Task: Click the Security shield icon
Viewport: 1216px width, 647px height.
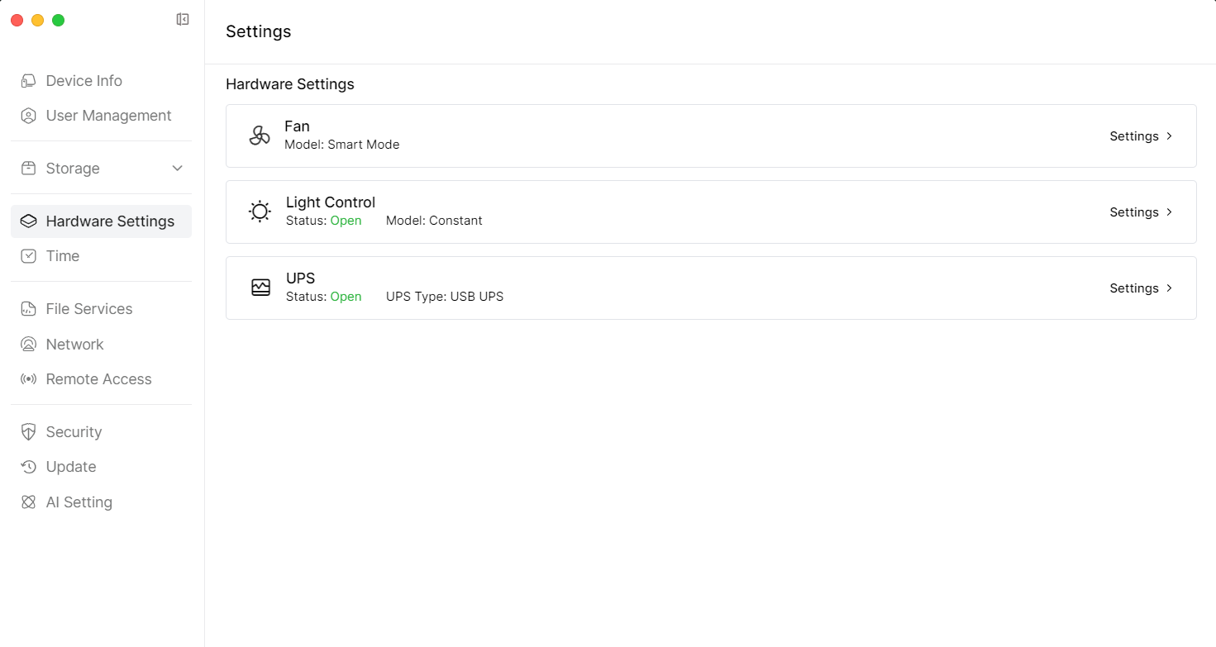Action: 28,432
